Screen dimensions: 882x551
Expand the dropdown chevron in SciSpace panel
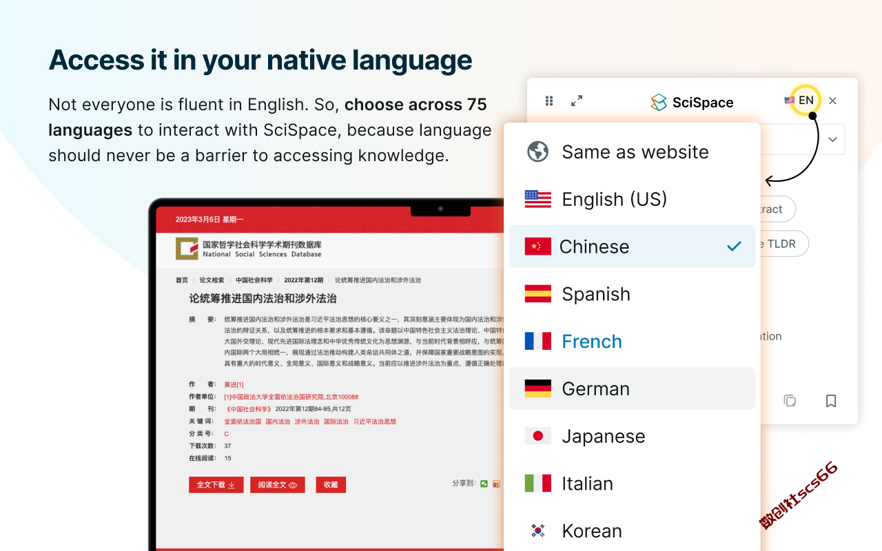coord(832,139)
